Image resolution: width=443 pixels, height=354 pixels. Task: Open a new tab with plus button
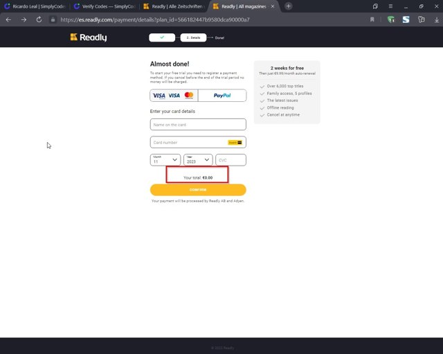288,6
